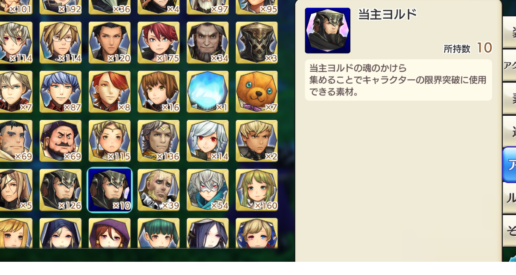Pick the crowned blond character with ×136

coord(158,141)
